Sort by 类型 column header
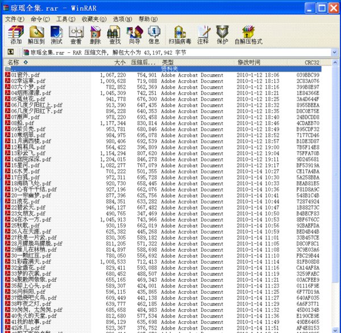Screen dimensions: 341x333 coord(197,63)
